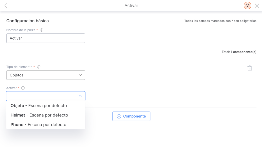The width and height of the screenshot is (262, 147).
Task: Open the user profile avatar V
Action: (247, 6)
